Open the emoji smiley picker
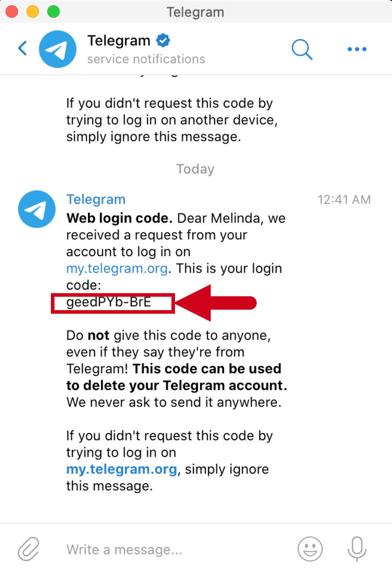Screen dimensions: 392x572 tap(310, 548)
